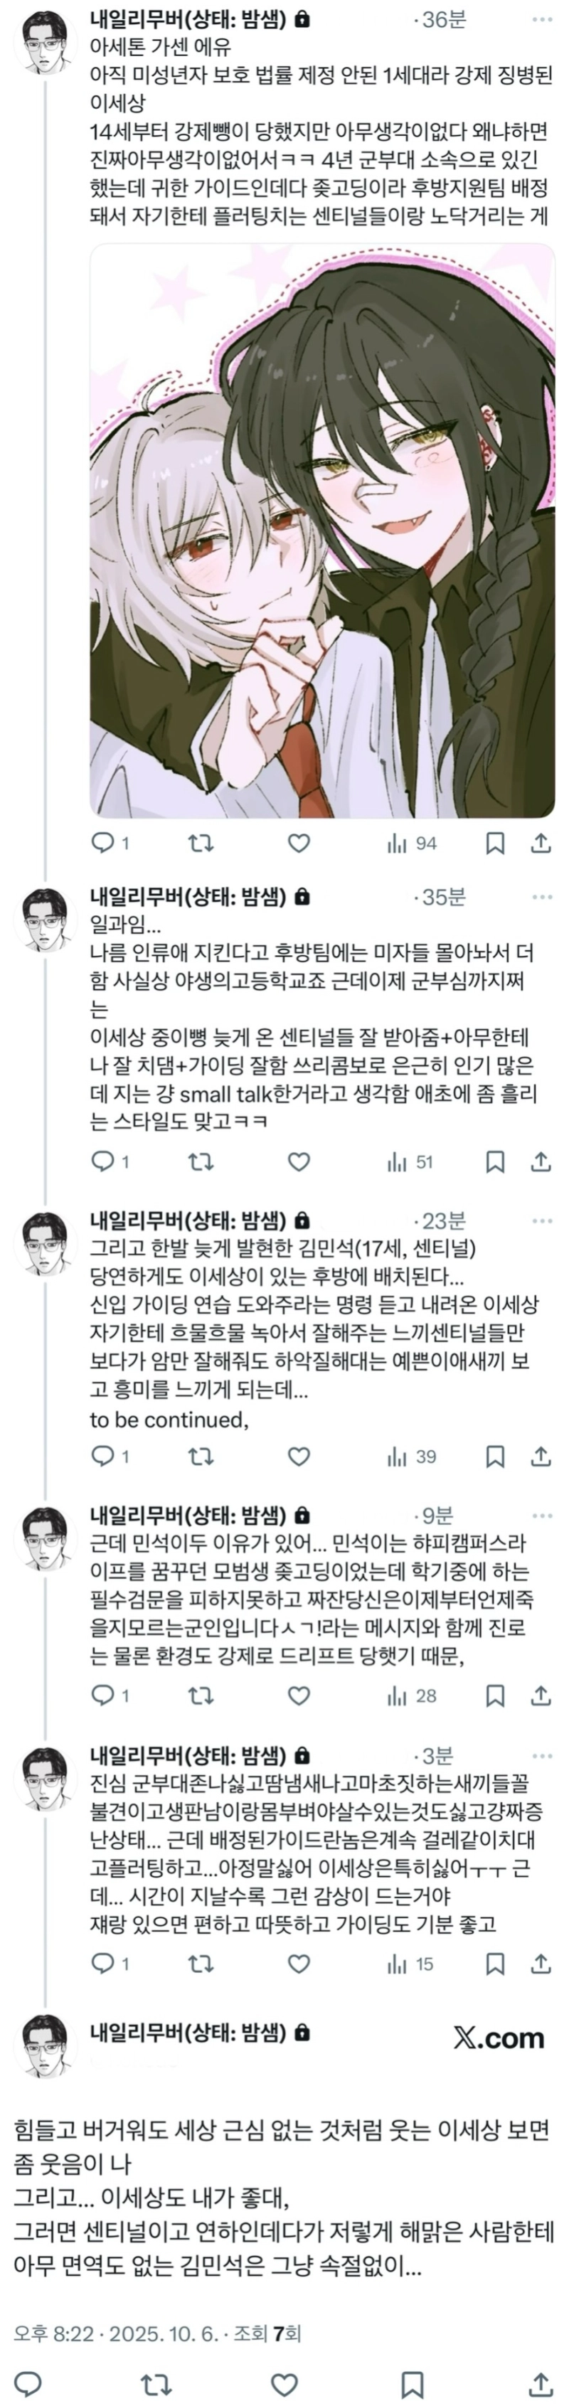Like the final tweet at the bottom
The image size is (569, 2406).
284,2377
